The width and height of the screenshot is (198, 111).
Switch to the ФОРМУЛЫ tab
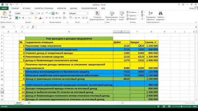pyautogui.click(x=62, y=8)
